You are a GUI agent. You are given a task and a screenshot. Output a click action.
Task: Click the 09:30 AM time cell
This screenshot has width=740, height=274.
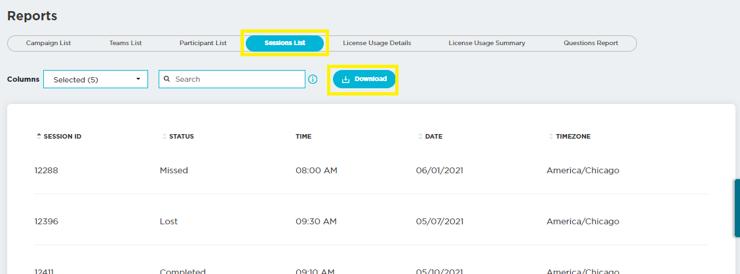pyautogui.click(x=316, y=221)
